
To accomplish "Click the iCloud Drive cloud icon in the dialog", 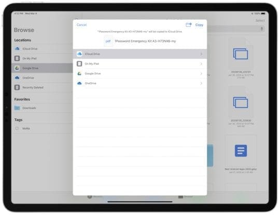I will pyautogui.click(x=79, y=54).
